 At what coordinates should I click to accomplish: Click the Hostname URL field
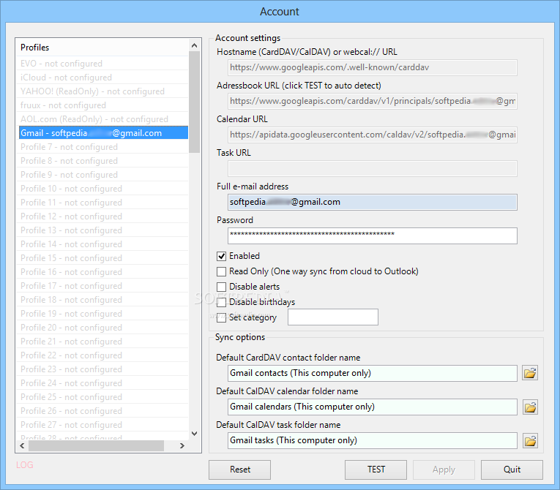tap(373, 67)
